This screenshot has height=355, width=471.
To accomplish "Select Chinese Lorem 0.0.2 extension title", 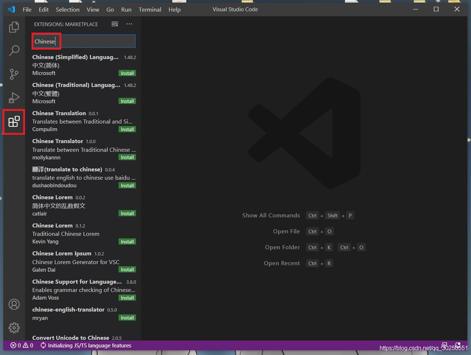I will (52, 197).
